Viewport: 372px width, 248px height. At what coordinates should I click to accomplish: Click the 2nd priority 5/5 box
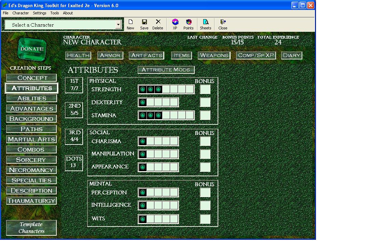tap(74, 110)
